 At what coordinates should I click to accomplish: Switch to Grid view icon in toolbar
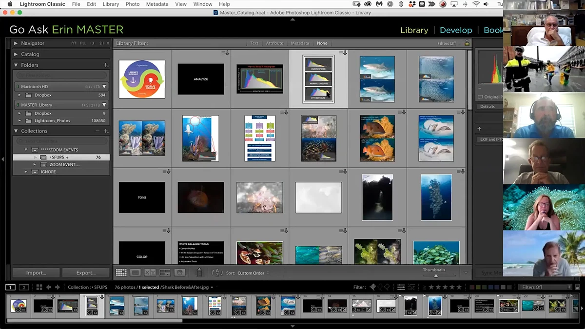[121, 272]
